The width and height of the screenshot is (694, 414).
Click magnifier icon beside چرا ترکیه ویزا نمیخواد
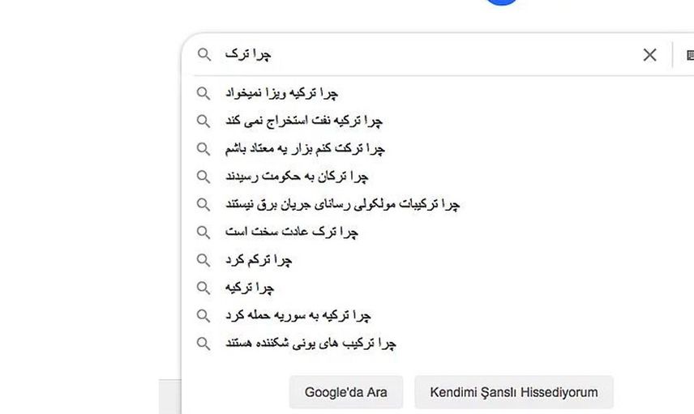(x=203, y=93)
